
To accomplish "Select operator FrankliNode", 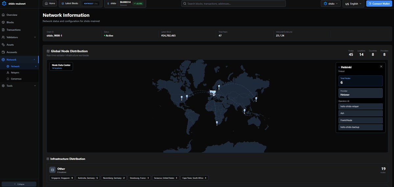I will click(x=360, y=120).
